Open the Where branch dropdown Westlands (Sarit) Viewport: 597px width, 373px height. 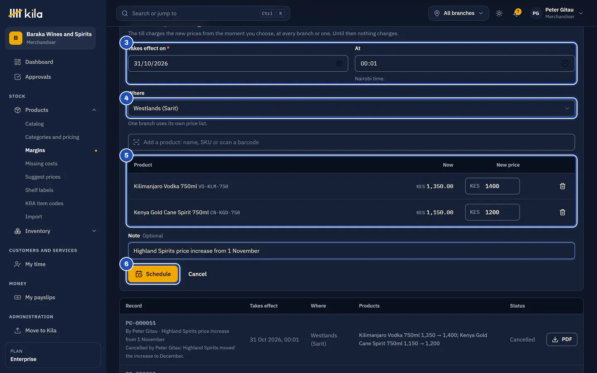[x=352, y=108]
